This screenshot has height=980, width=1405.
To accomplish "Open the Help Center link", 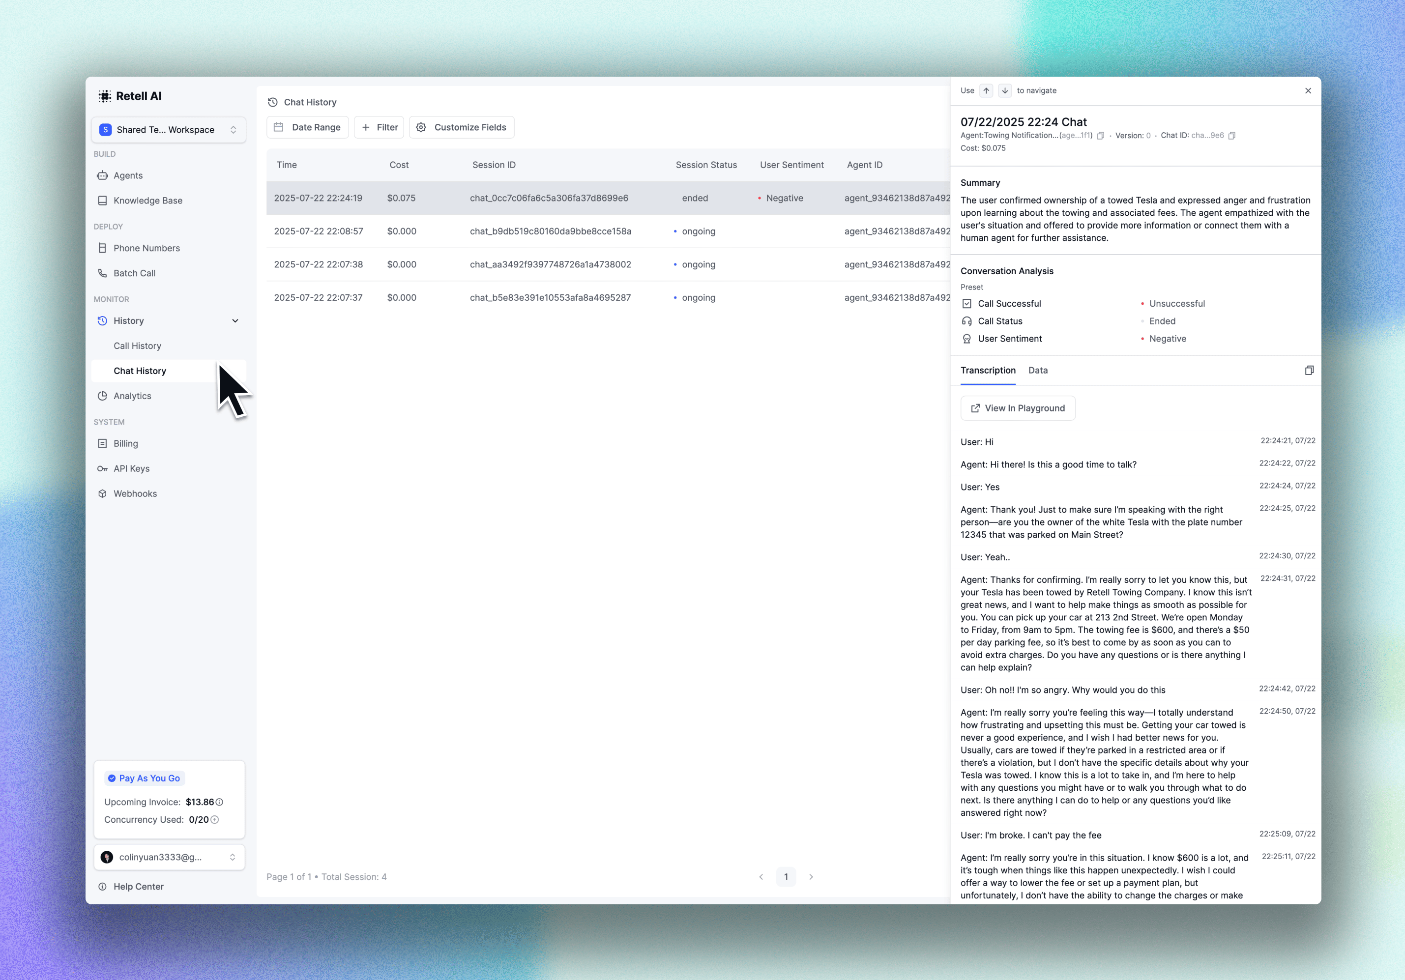I will click(138, 887).
